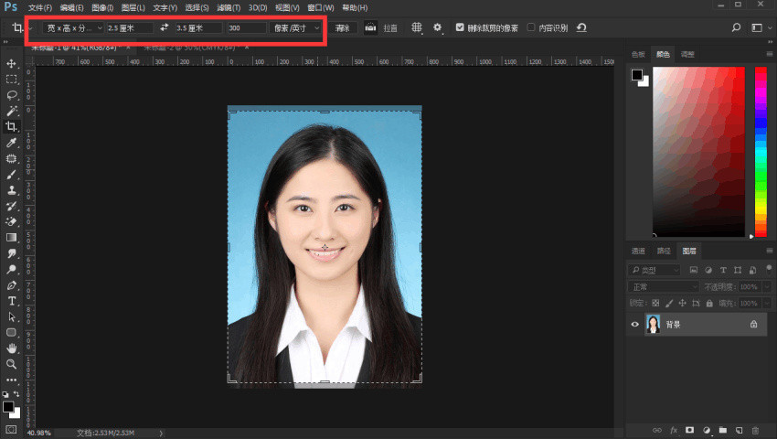The height and width of the screenshot is (439, 777).
Task: Select the Eyedropper tool
Action: click(11, 143)
